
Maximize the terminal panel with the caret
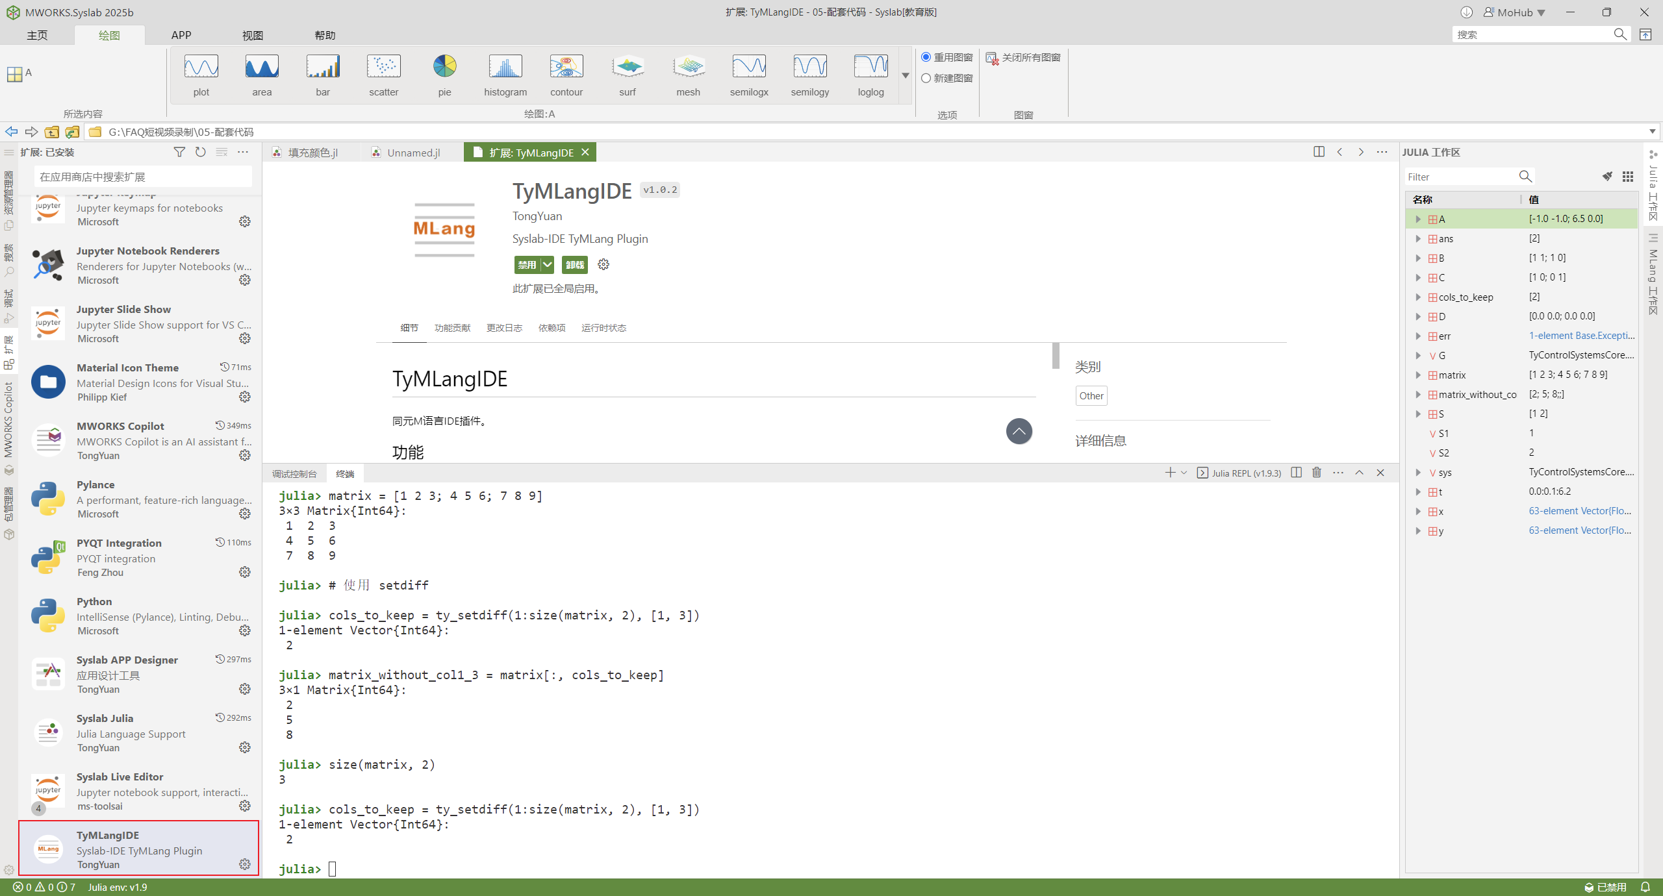pyautogui.click(x=1359, y=473)
